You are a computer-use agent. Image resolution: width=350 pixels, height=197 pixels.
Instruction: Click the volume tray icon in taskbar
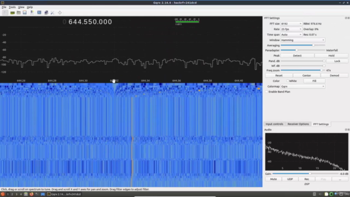coord(320,194)
